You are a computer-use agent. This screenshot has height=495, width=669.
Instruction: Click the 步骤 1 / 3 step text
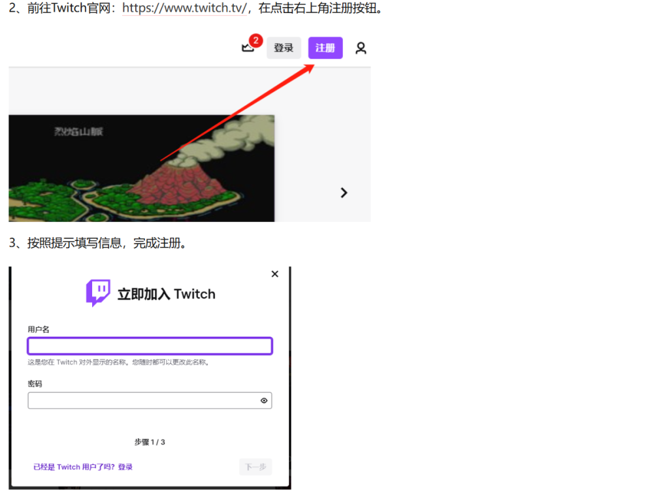point(150,442)
